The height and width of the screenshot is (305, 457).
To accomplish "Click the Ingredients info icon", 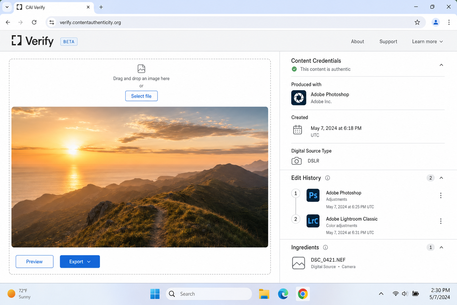I will tap(325, 248).
